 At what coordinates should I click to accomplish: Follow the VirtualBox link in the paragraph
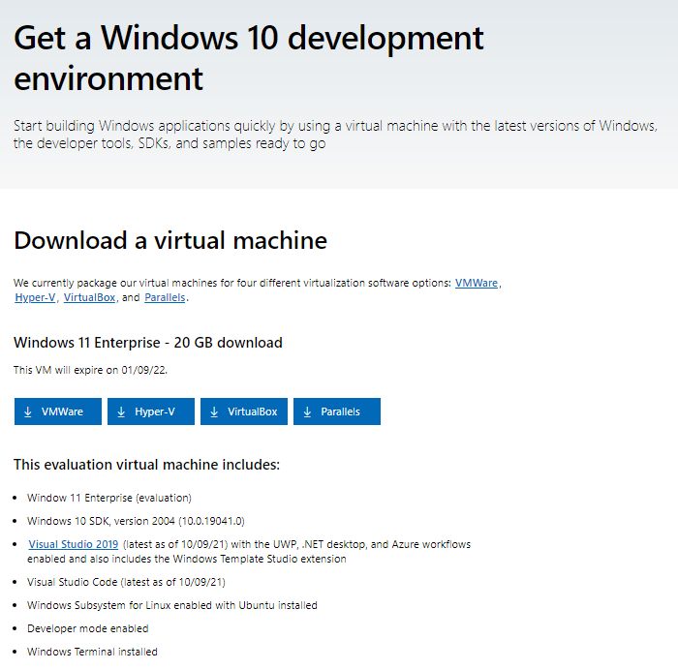pyautogui.click(x=90, y=297)
